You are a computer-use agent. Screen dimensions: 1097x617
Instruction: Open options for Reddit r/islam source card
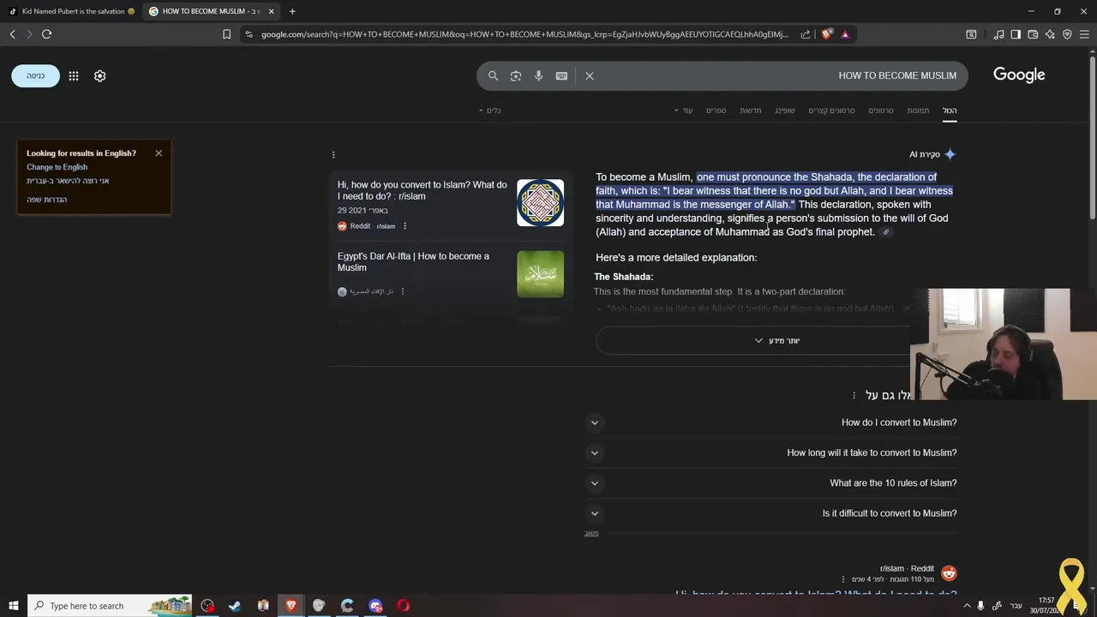[x=405, y=226]
